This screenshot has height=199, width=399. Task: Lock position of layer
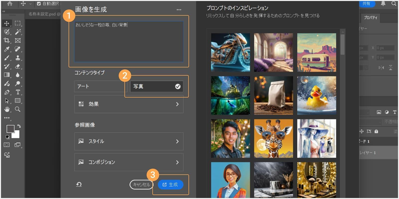coord(362,131)
